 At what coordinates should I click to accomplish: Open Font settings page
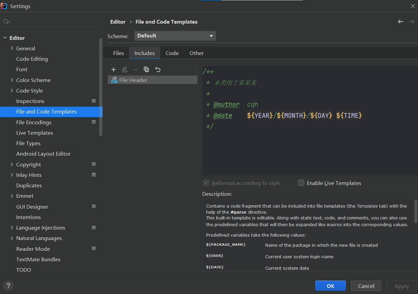point(22,69)
